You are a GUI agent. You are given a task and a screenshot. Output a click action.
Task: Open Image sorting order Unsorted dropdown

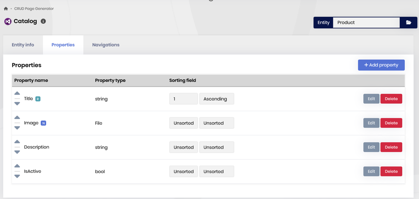pos(183,123)
